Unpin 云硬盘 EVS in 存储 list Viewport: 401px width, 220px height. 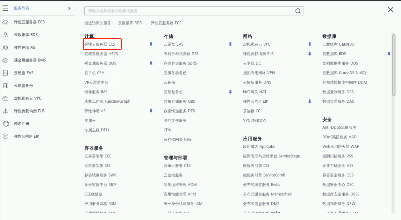[230, 44]
